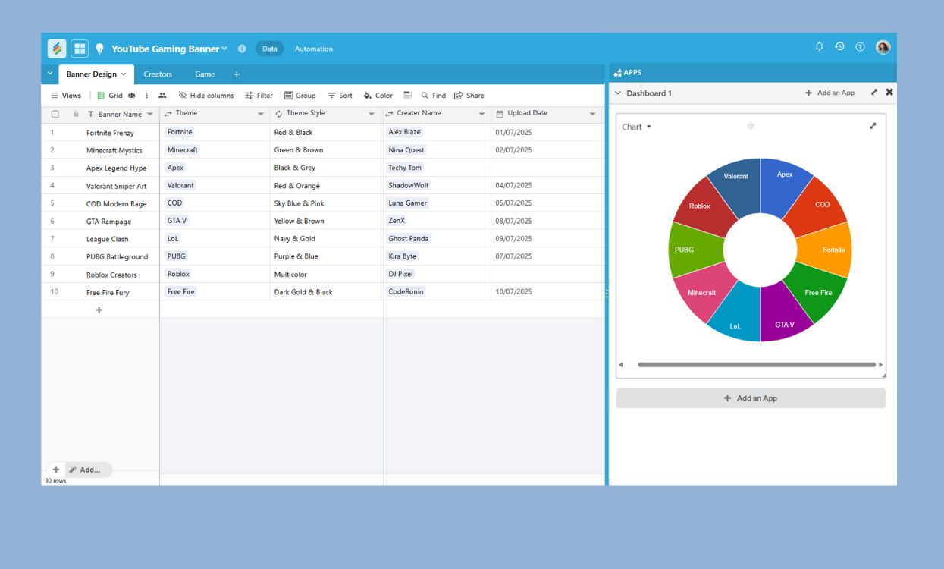Collapse tables list chevron
Screen dimensions: 944x569
(x=50, y=74)
